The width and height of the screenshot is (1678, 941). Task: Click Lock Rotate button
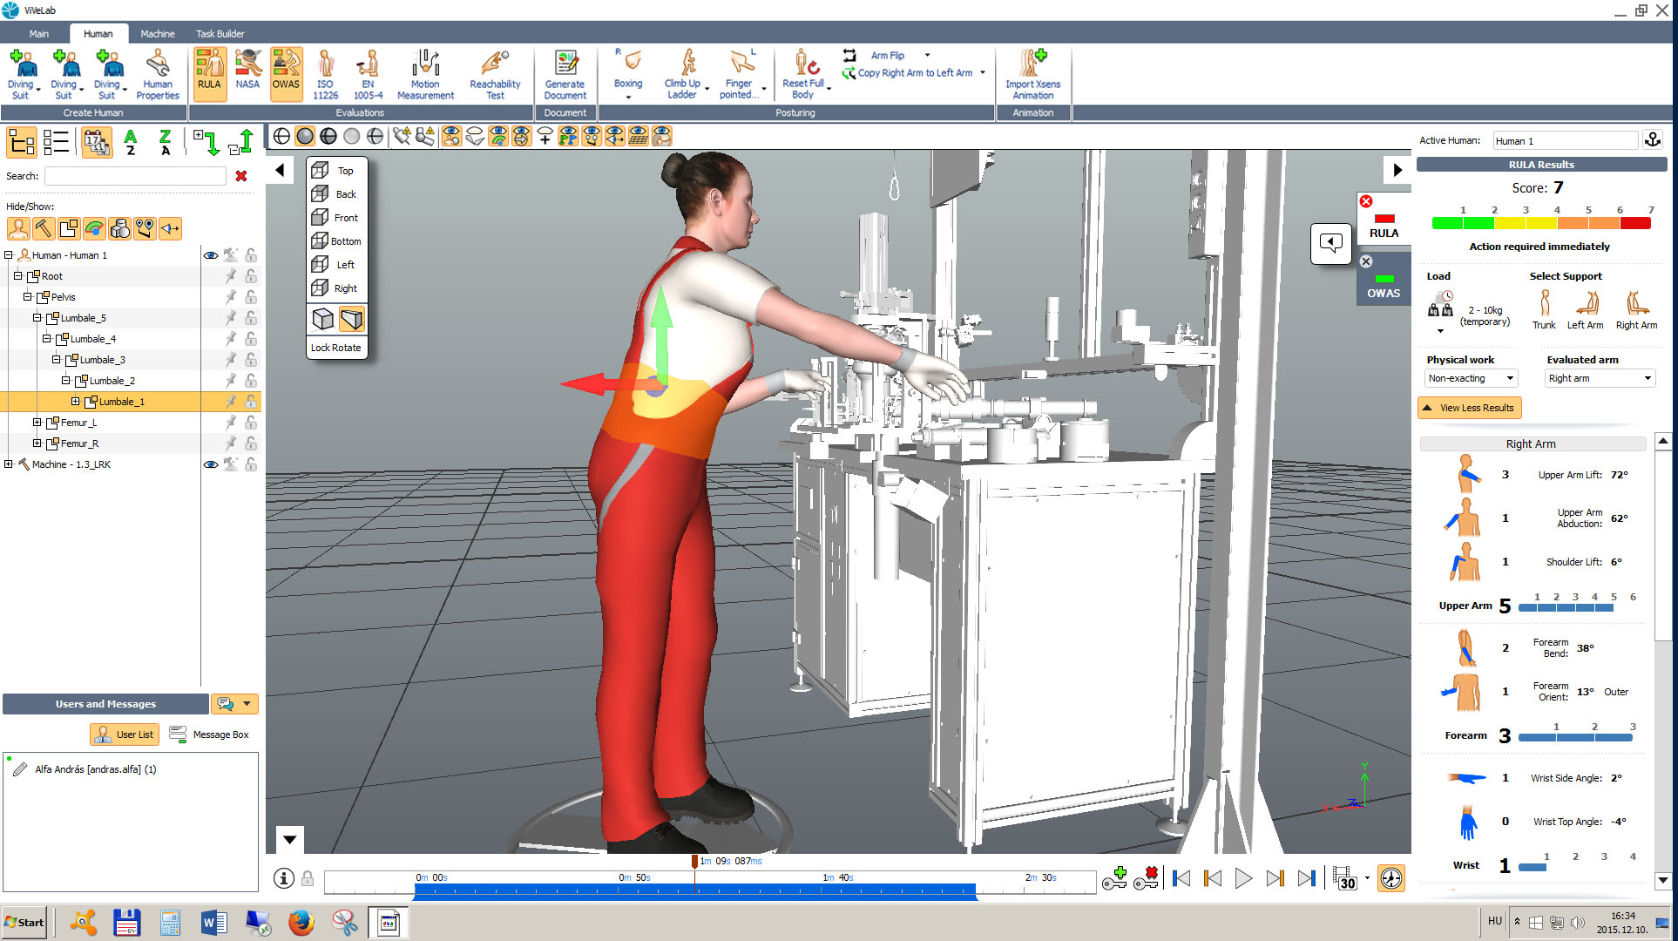pos(336,348)
